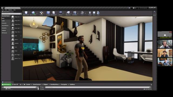This screenshot has height=97, width=173.
Task: Select the Cube shape icon
Action: coord(13,36)
